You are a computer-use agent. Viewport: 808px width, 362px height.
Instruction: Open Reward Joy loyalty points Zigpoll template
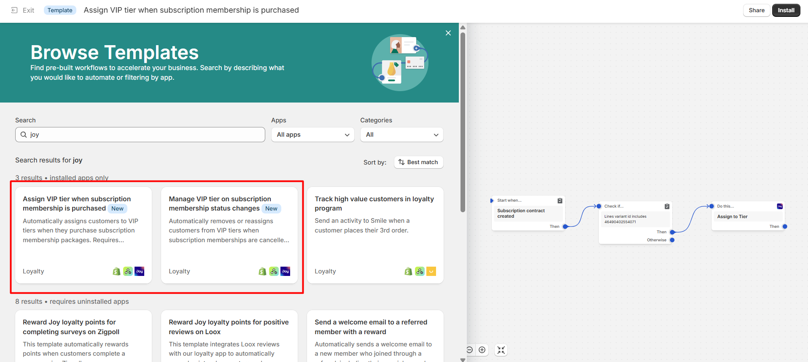coord(71,327)
